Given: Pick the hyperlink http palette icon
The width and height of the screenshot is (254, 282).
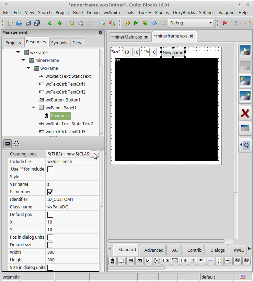Looking at the screenshot, I should 210,261.
